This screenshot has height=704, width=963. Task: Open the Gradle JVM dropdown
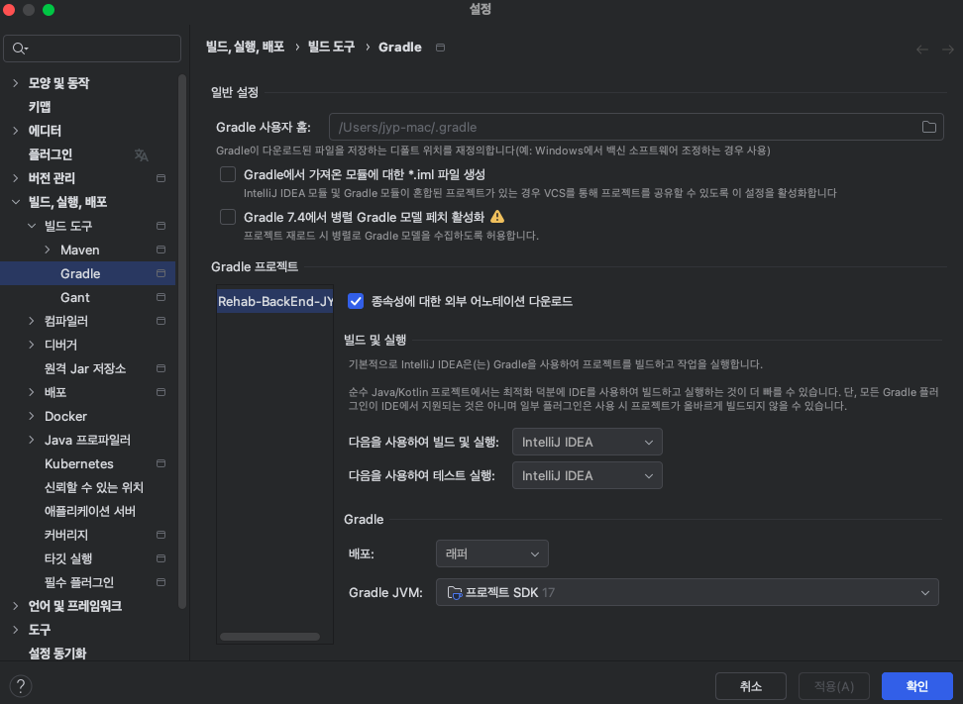click(x=688, y=592)
